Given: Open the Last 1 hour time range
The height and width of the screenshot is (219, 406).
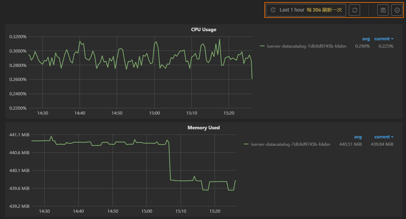Looking at the screenshot, I should coord(292,10).
